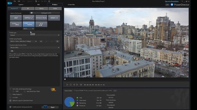
Task: Choose the H.264 AVC file format
Action: [16, 24]
